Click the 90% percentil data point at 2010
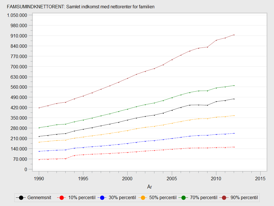 (216, 40)
